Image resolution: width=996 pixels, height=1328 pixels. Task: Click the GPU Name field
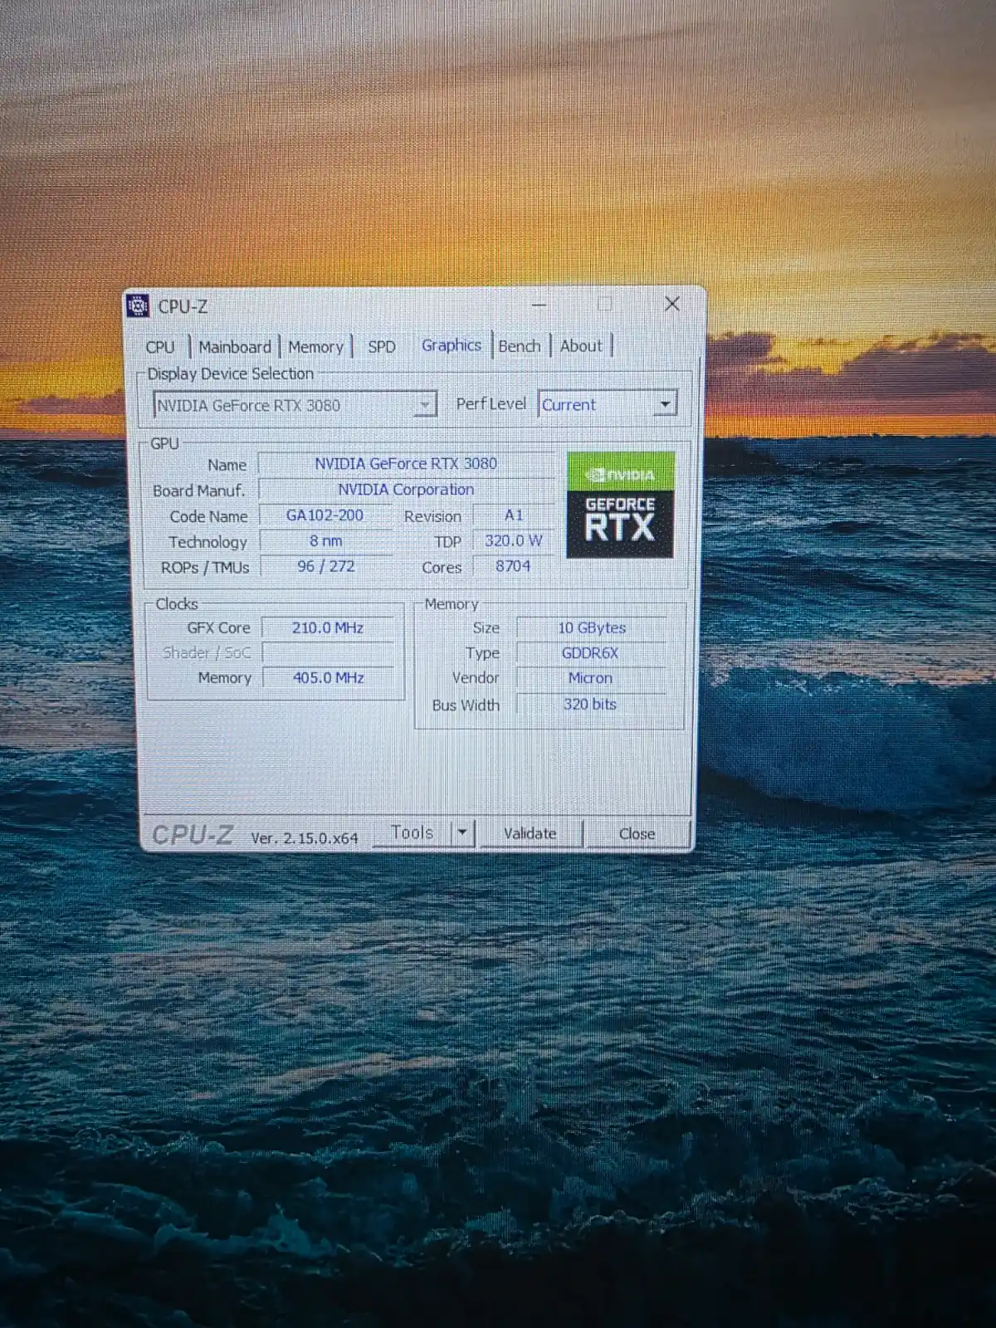pos(406,463)
